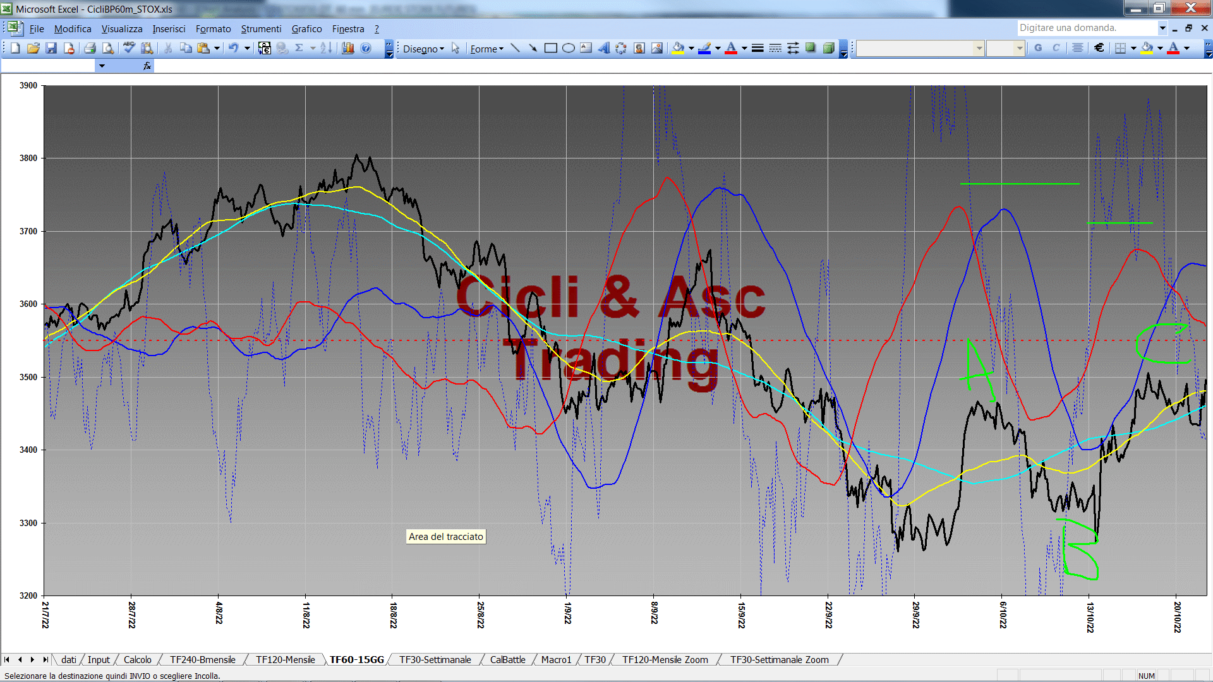Open the File menu

point(37,28)
